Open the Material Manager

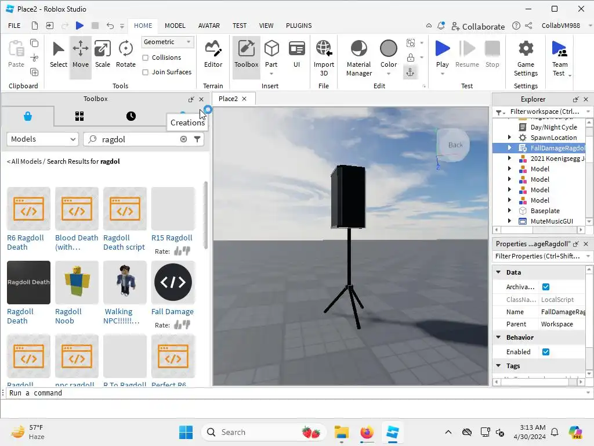[358, 57]
